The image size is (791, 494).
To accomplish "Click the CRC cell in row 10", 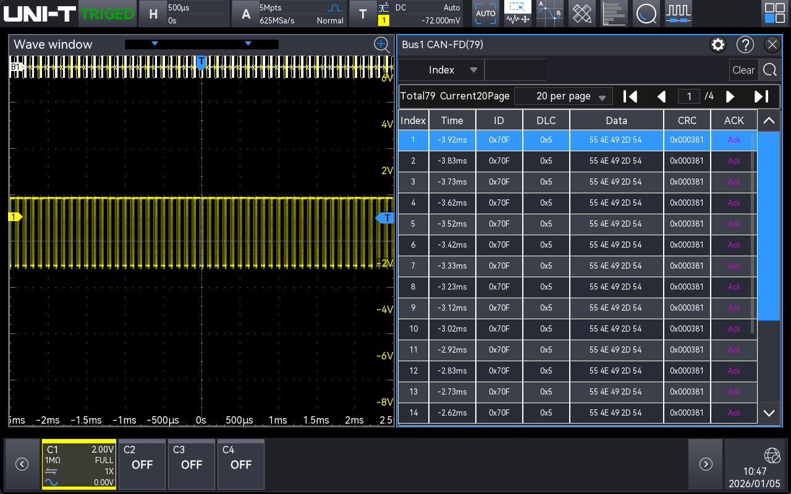I will pos(687,329).
